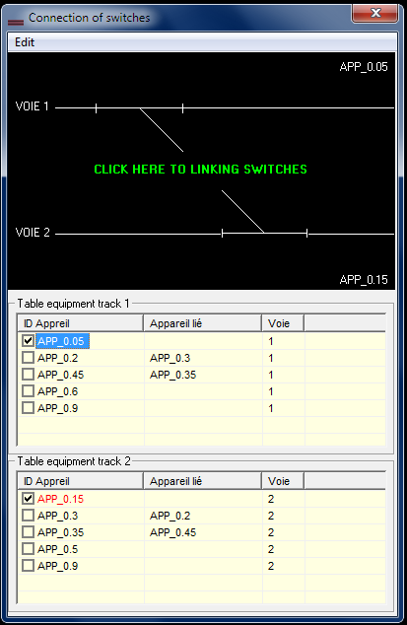Click the Appareil lié header in track 1
407x625 pixels.
coord(202,323)
